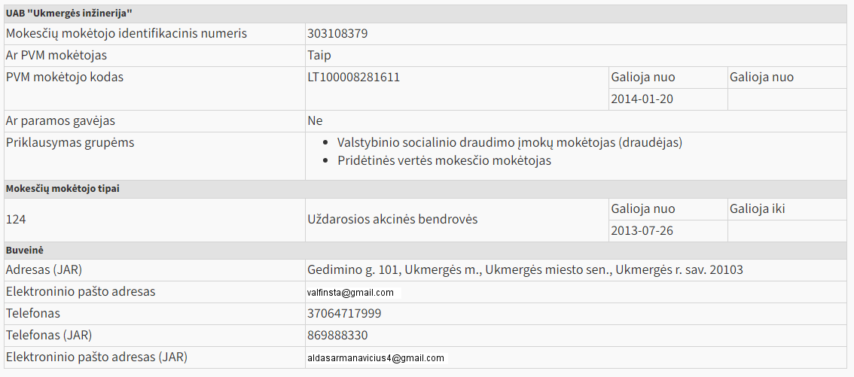Image resolution: width=854 pixels, height=377 pixels.
Task: Click the JAR phone number 869888330
Action: [x=337, y=336]
